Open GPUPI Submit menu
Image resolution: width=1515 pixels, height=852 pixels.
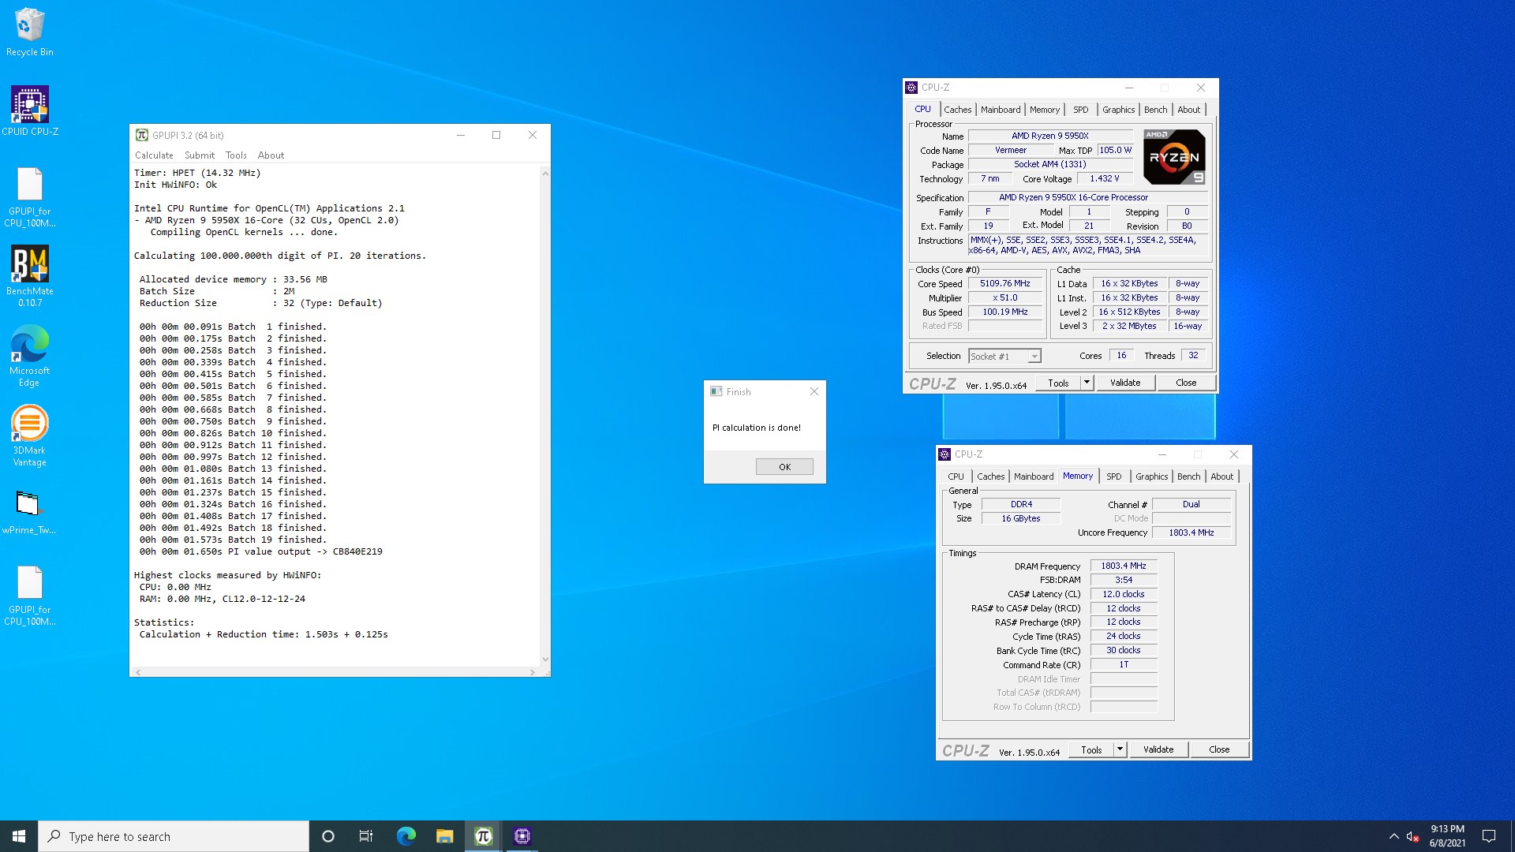(200, 155)
